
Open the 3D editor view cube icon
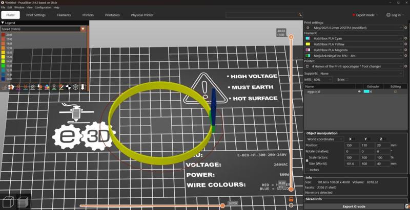8,202
